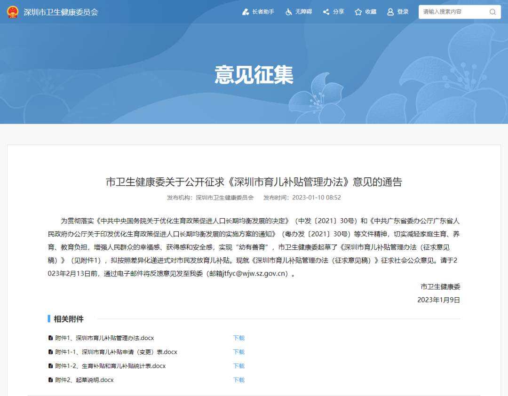Open file name 附件1、深圳市育儿补贴管理办法.docx
The height and width of the screenshot is (396, 508).
click(104, 338)
